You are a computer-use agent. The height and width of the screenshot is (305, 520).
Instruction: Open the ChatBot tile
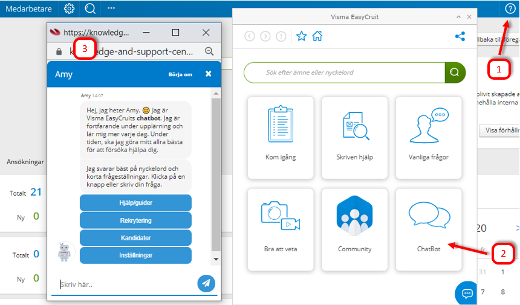pos(429,229)
